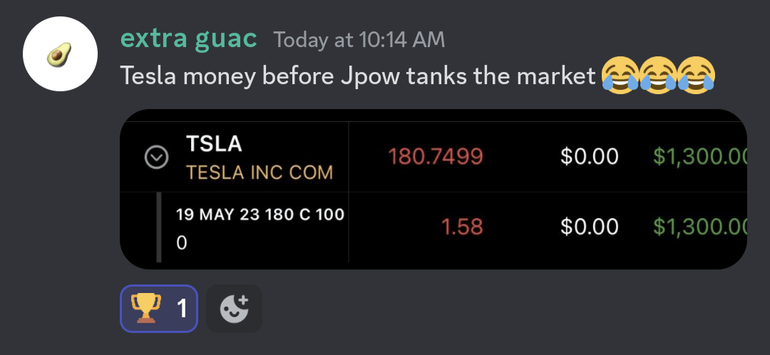Collapse the TSLA row chevron
The width and height of the screenshot is (770, 355).
click(157, 157)
